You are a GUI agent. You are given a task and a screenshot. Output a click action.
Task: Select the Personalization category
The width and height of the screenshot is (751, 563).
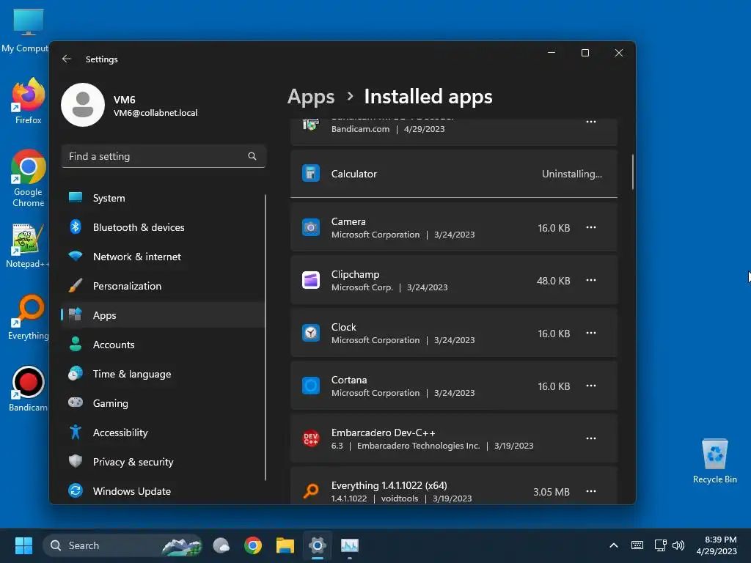coord(163,286)
